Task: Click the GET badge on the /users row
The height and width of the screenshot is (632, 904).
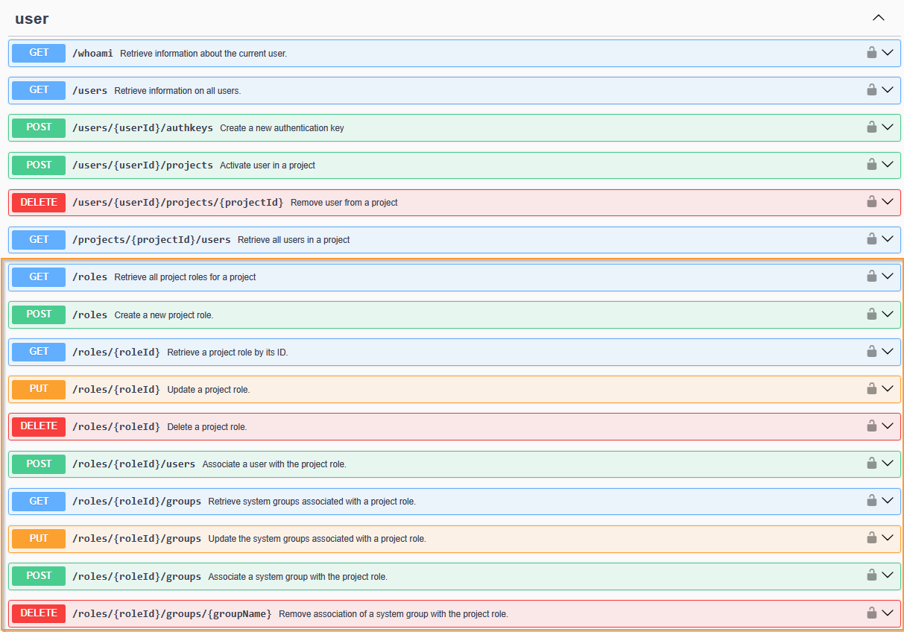Action: pyautogui.click(x=39, y=90)
